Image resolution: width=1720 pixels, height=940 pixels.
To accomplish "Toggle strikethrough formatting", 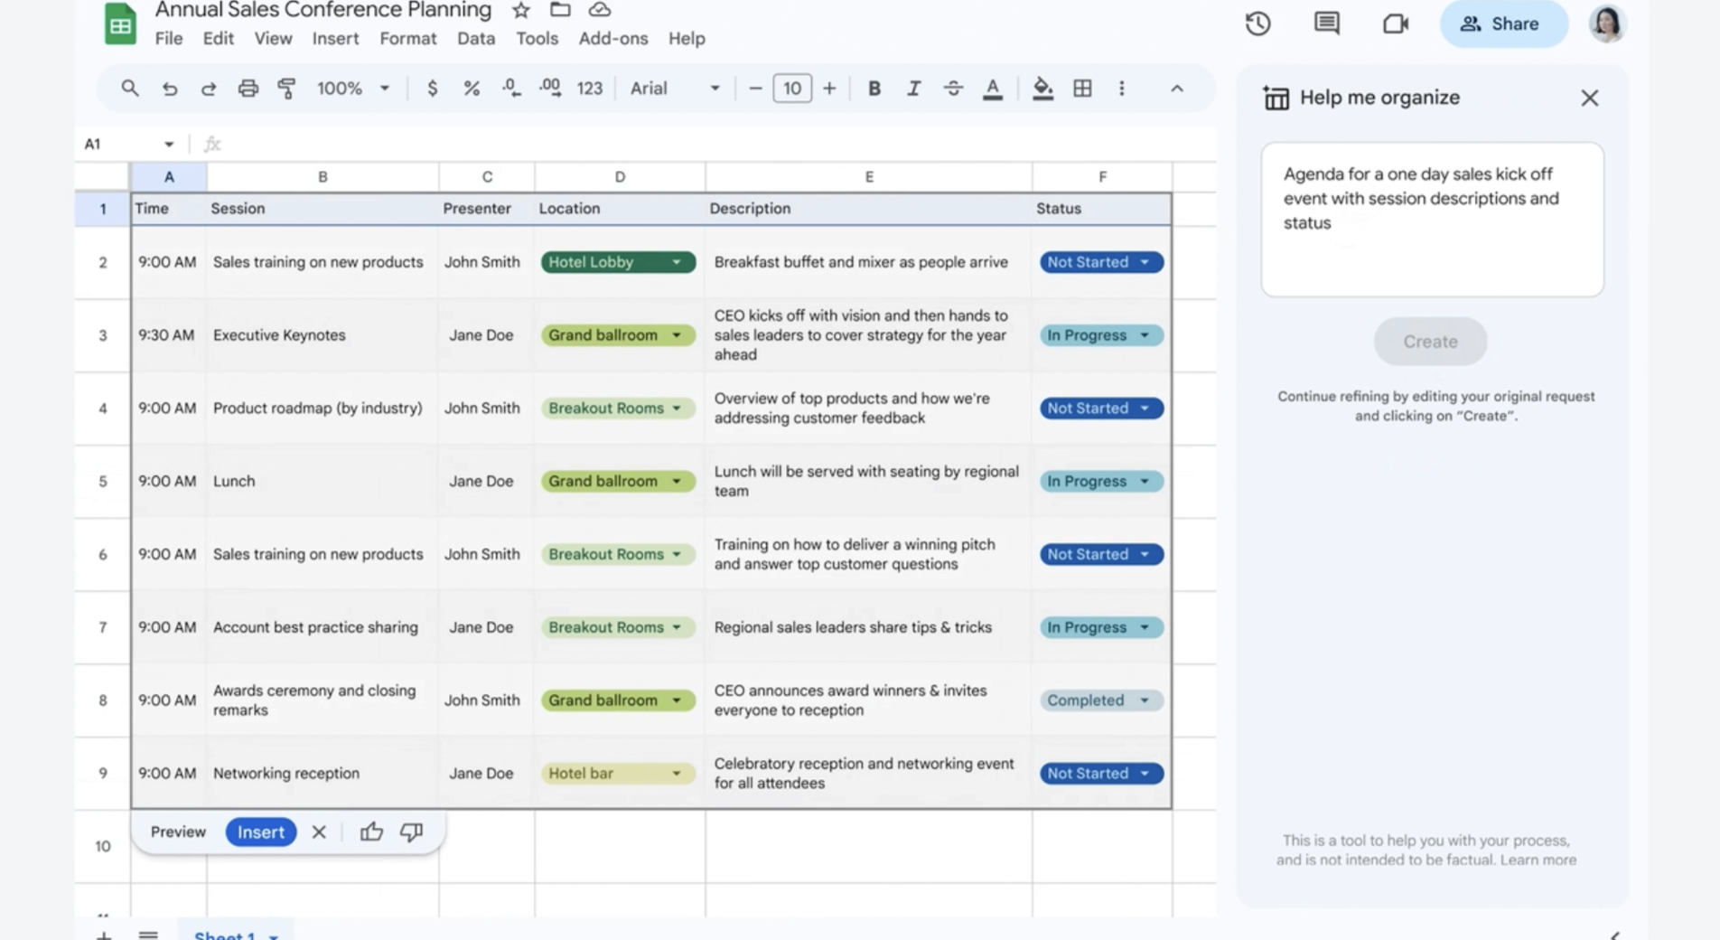I will tap(953, 88).
